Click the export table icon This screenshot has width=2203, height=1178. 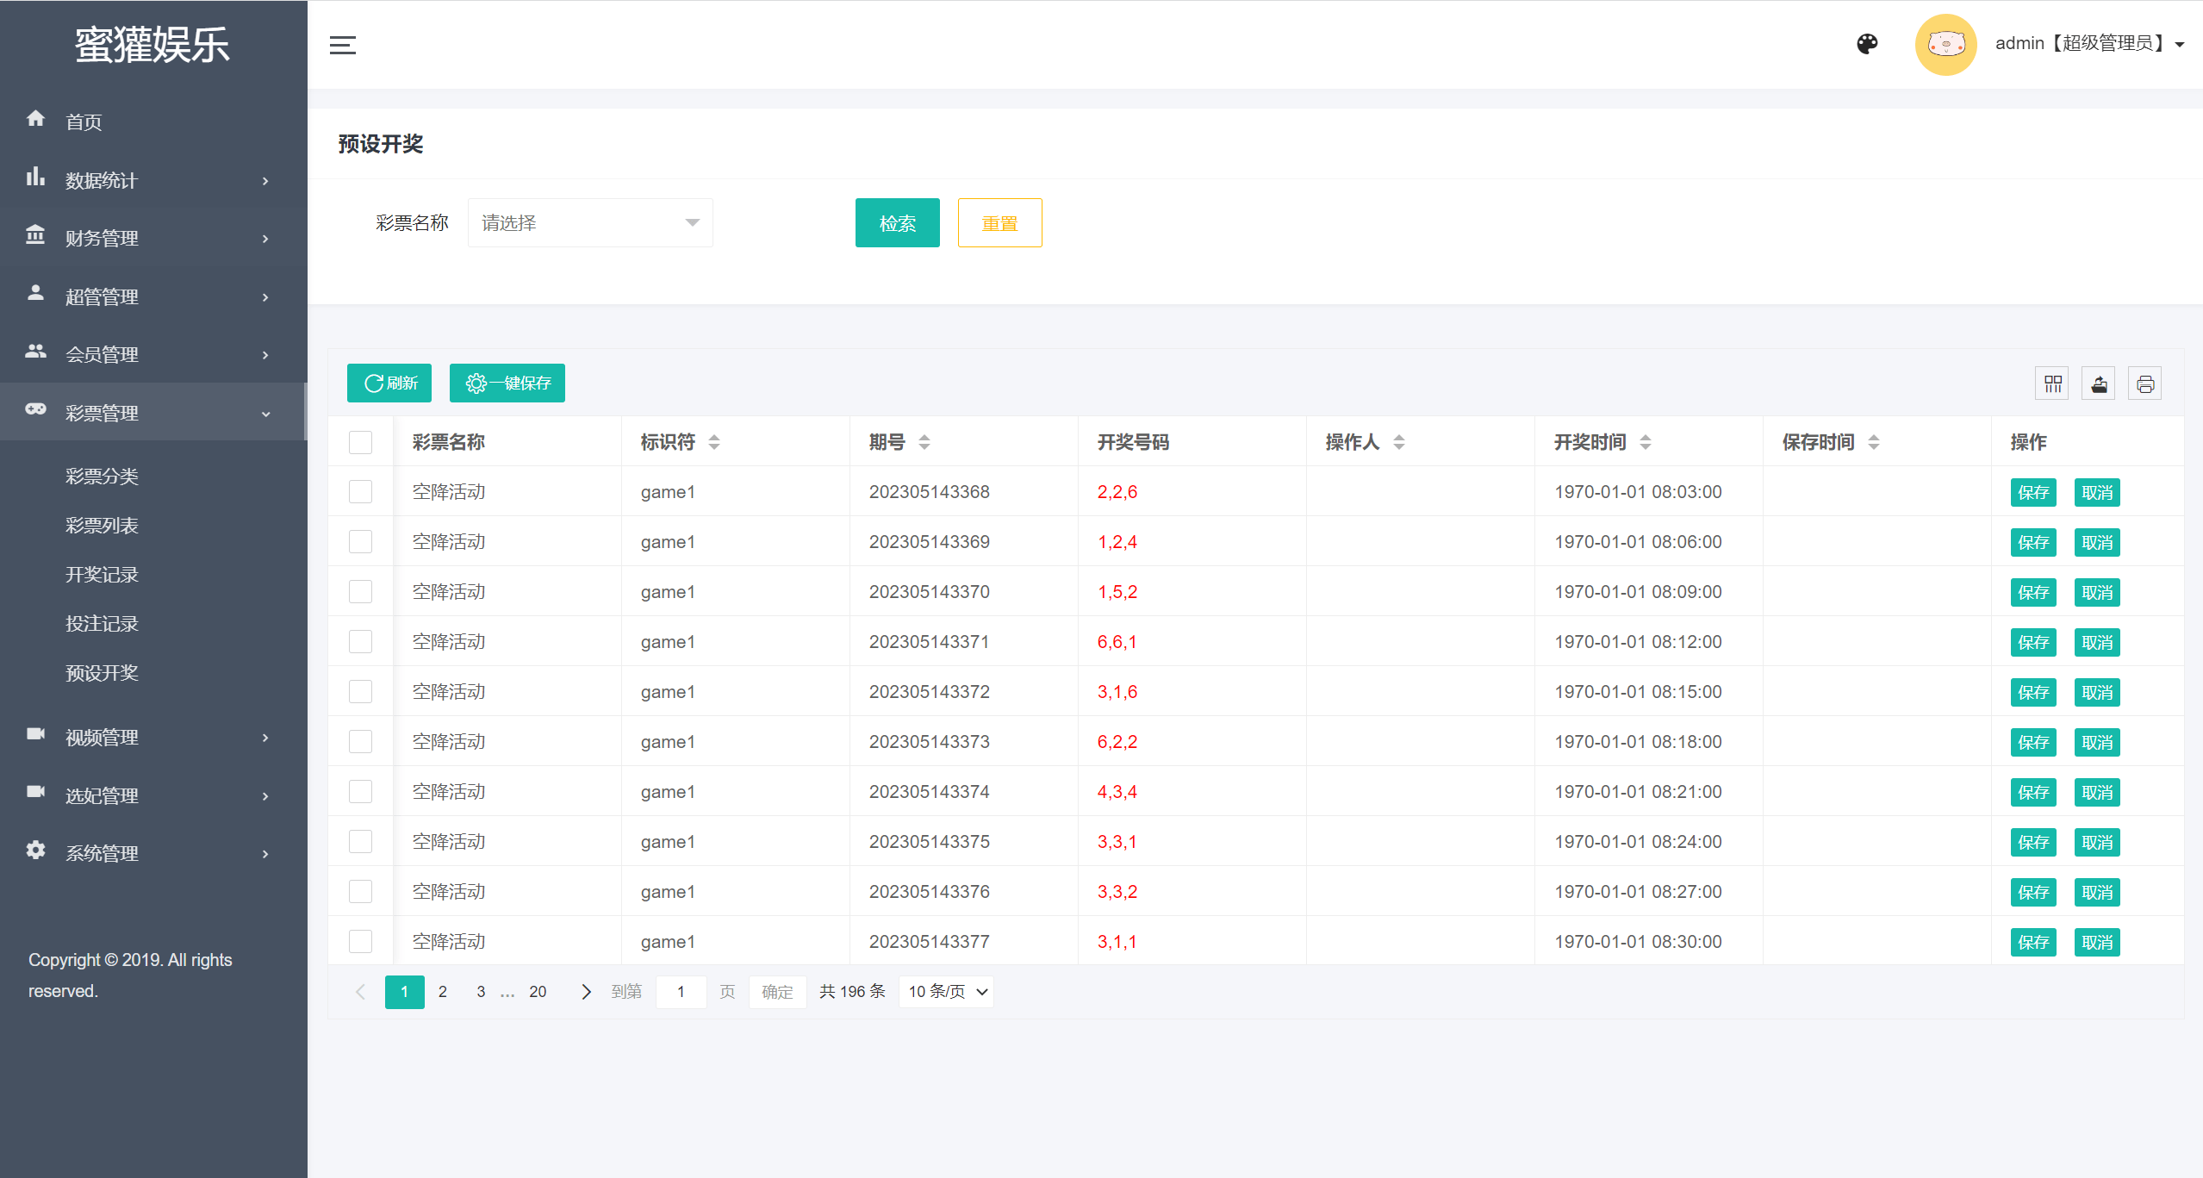coord(2099,383)
